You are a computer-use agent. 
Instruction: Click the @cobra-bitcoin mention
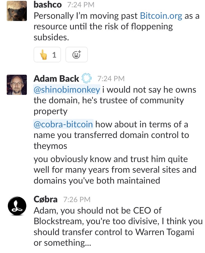pyautogui.click(x=63, y=125)
